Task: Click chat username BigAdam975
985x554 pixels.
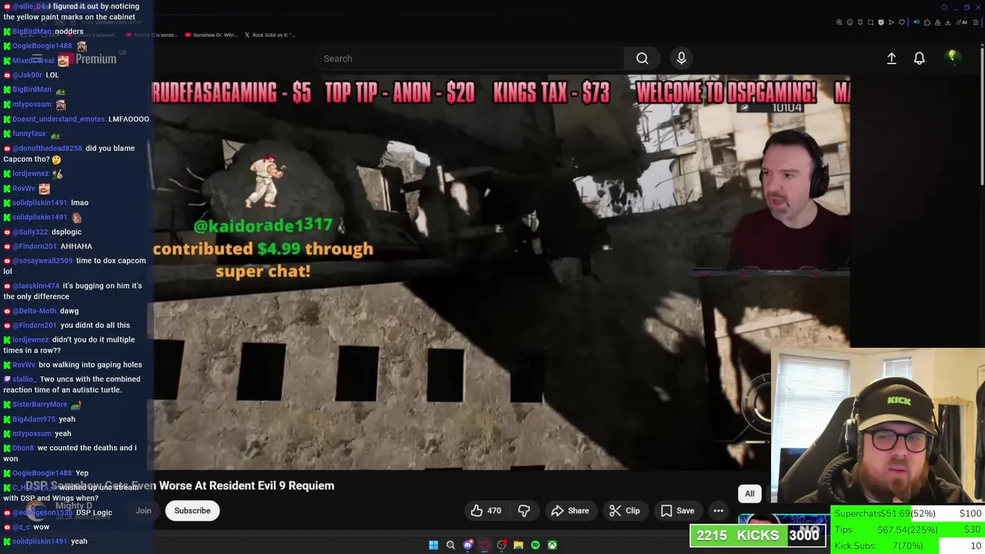Action: 34,419
